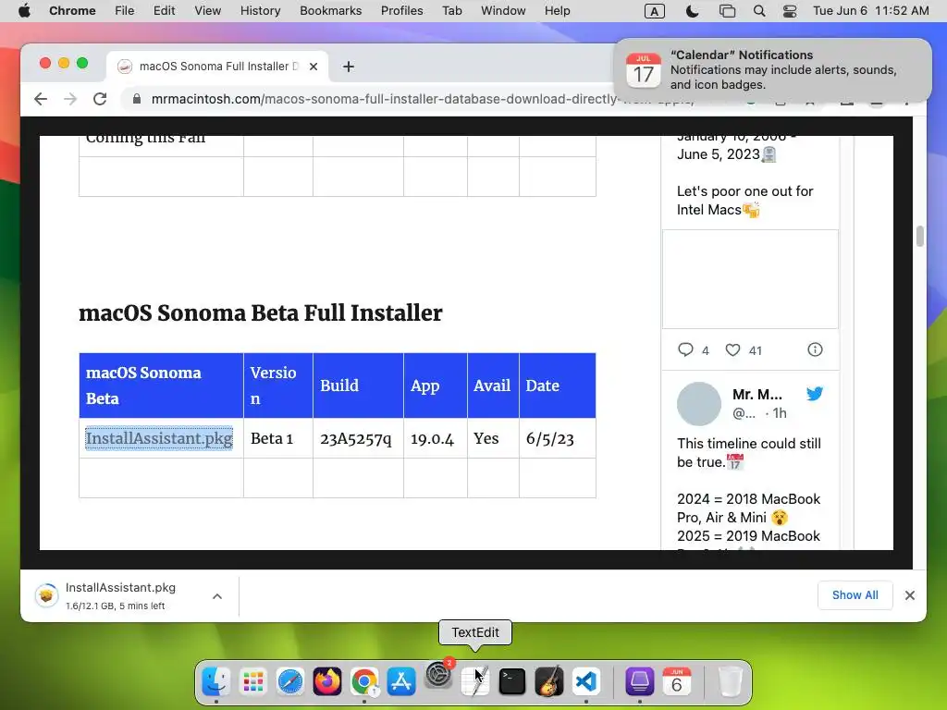Open the Bookmarks menu
The width and height of the screenshot is (947, 710).
(x=330, y=11)
